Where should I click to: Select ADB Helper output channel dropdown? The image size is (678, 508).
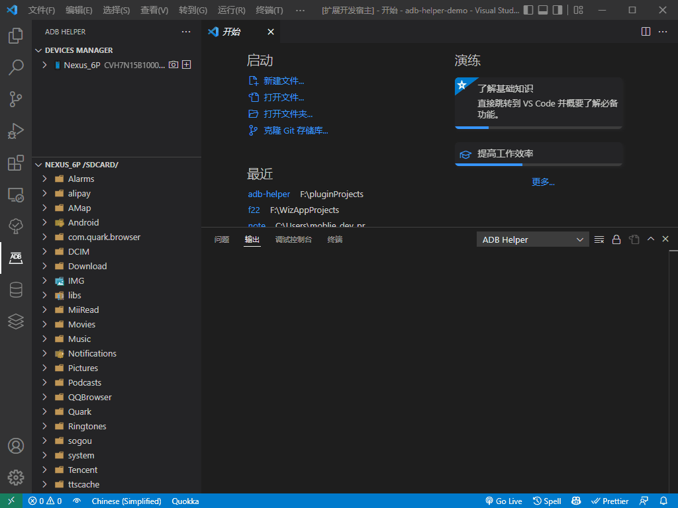(x=532, y=239)
